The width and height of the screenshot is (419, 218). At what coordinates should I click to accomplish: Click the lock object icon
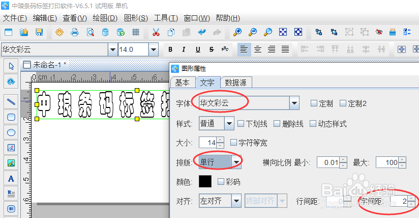tap(393, 33)
